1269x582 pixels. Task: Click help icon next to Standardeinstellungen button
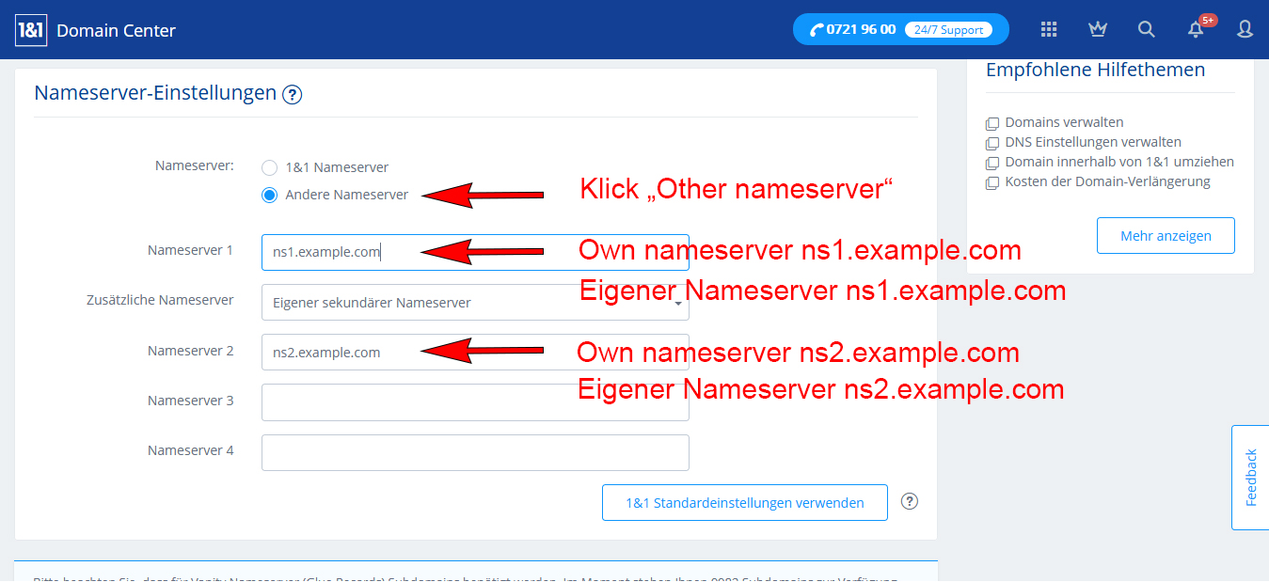909,501
